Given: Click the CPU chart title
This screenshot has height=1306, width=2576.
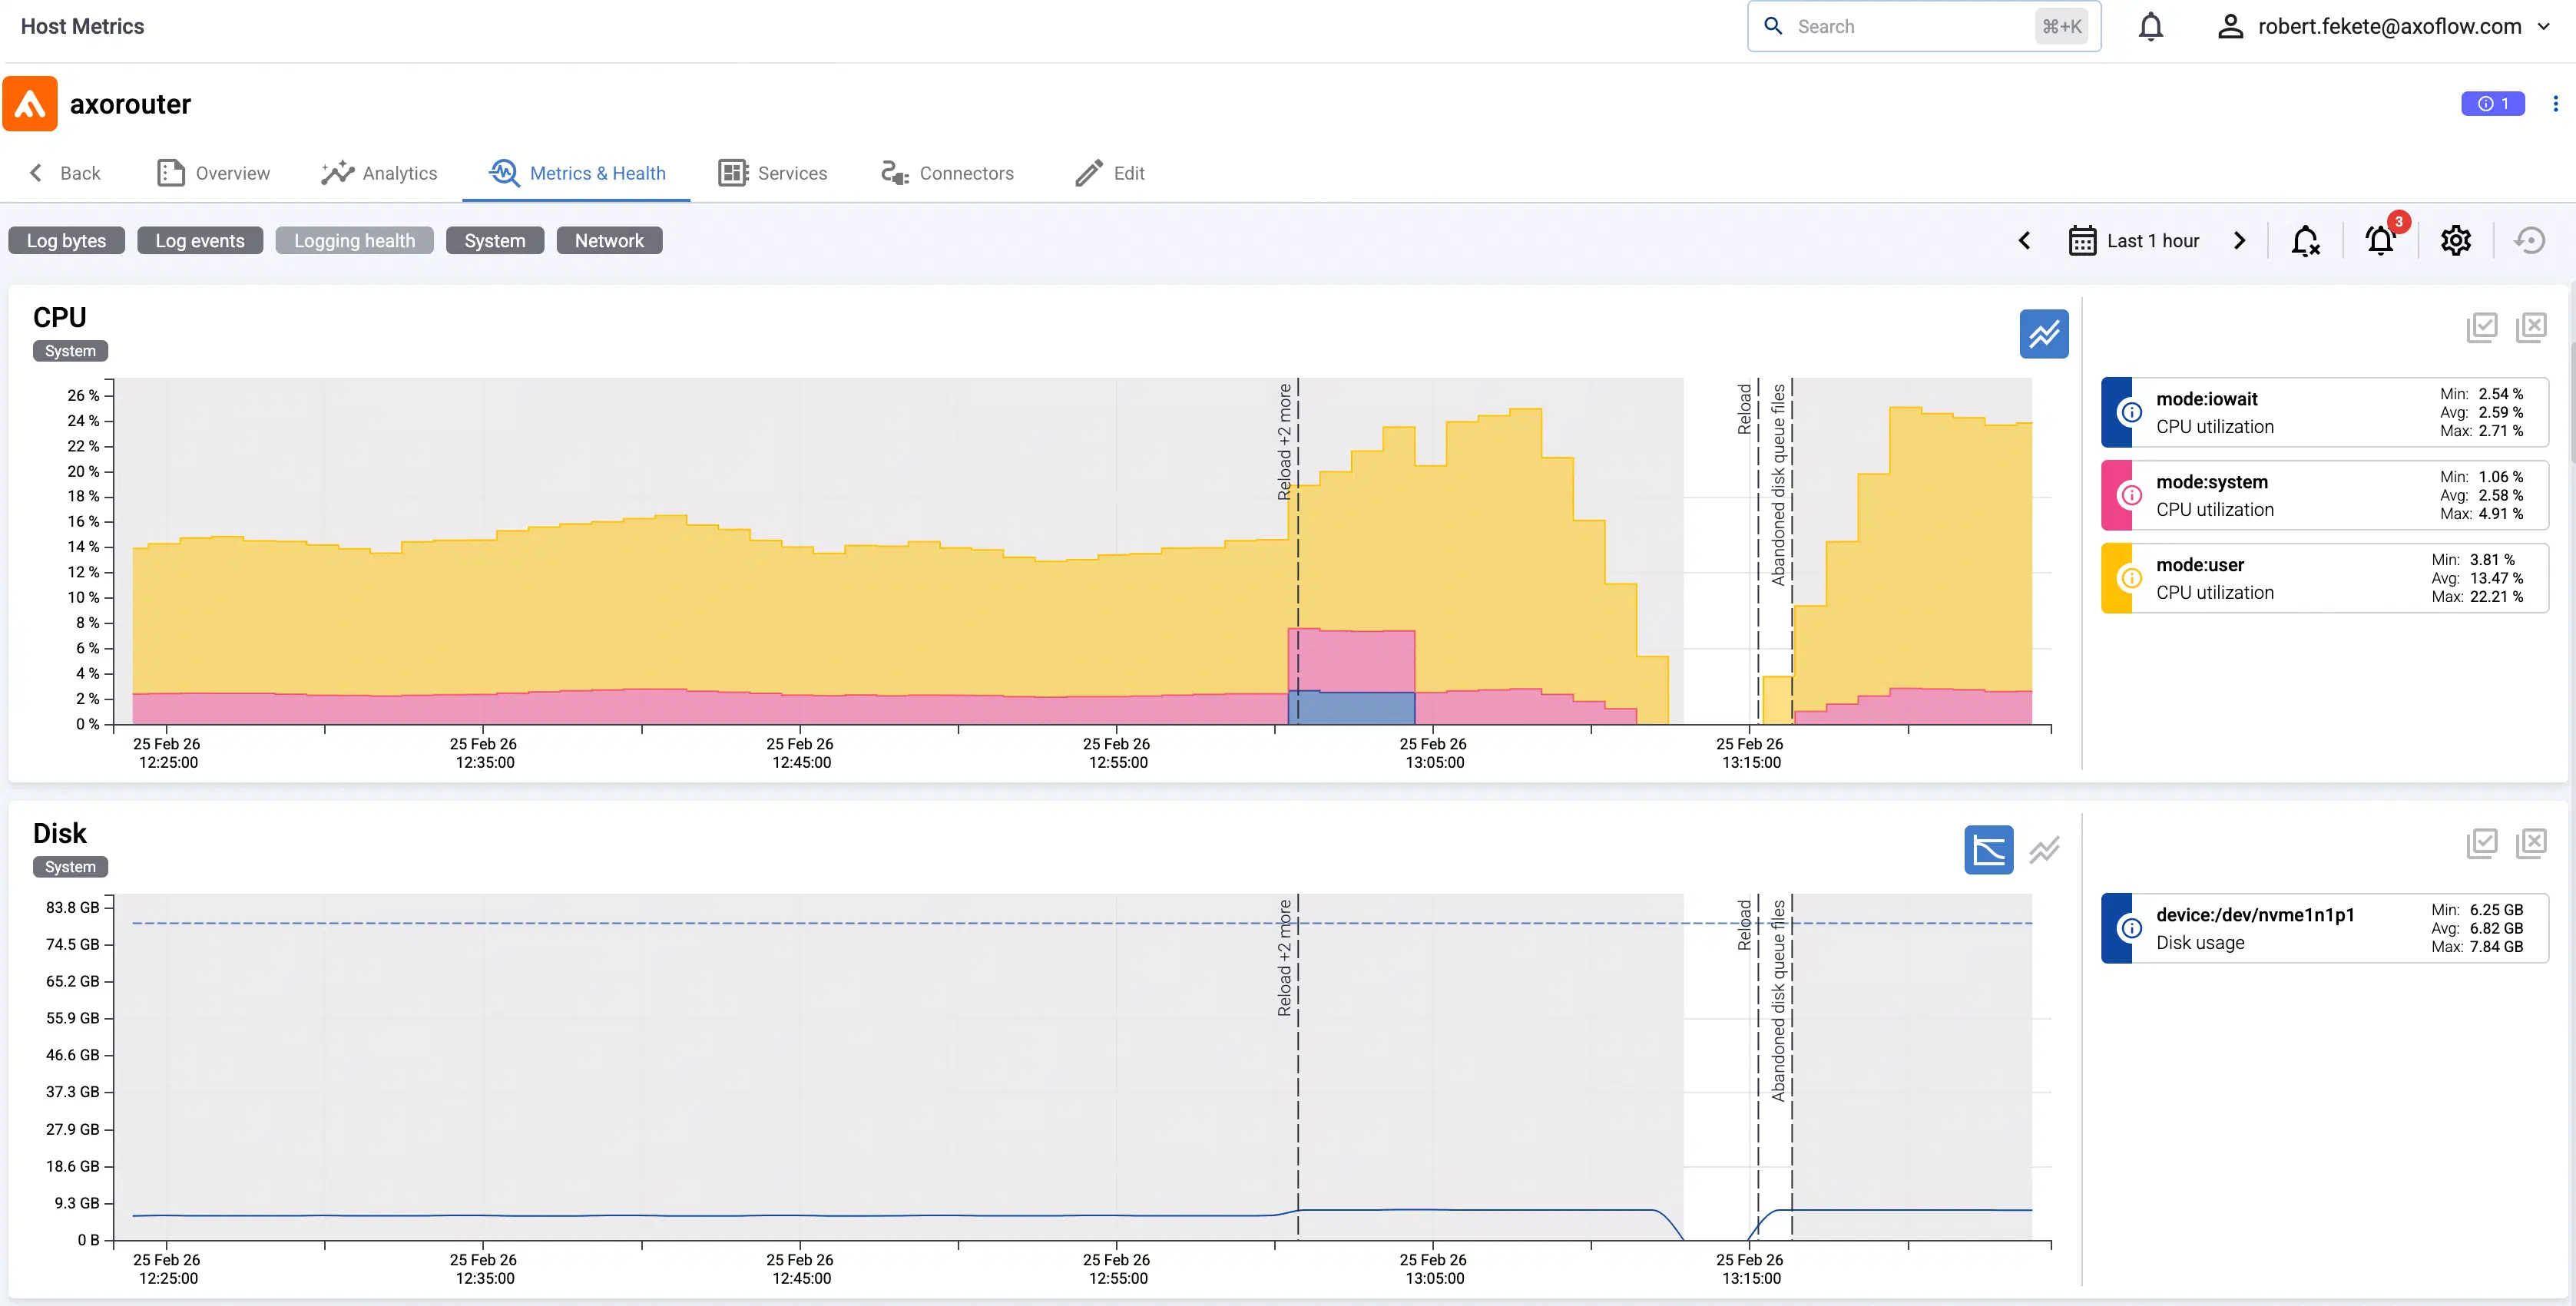Looking at the screenshot, I should click(60, 318).
